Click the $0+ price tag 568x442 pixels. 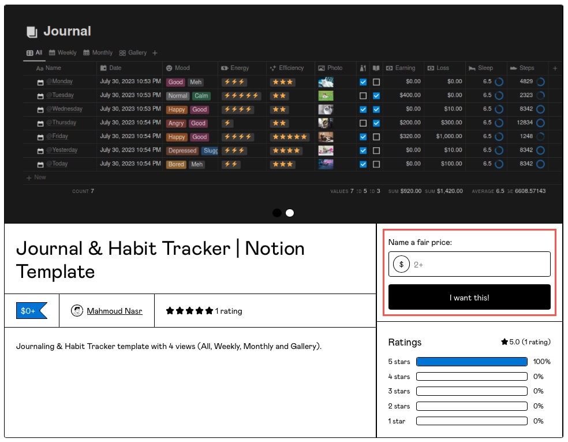point(32,311)
